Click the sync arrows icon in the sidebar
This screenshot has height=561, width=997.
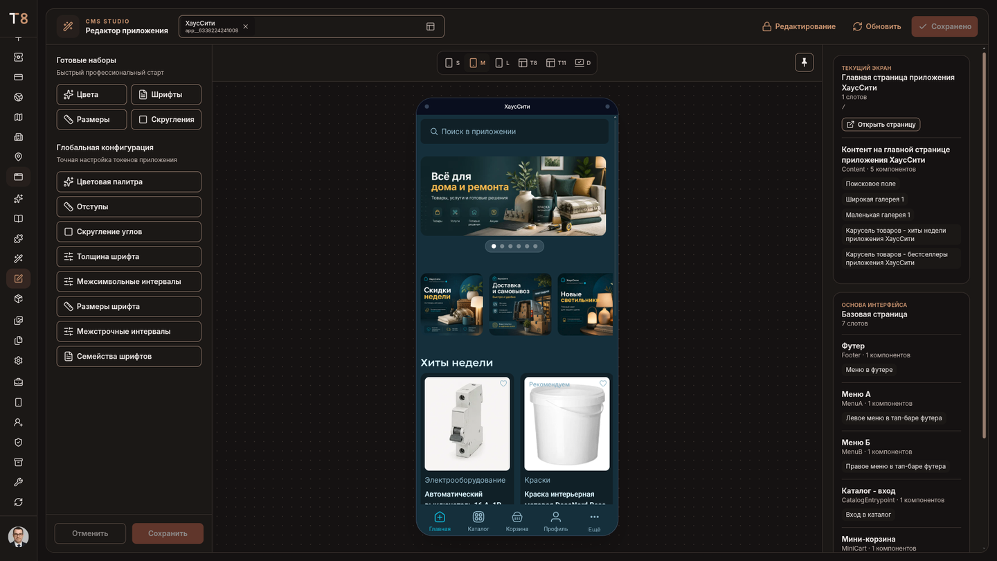coord(19,502)
